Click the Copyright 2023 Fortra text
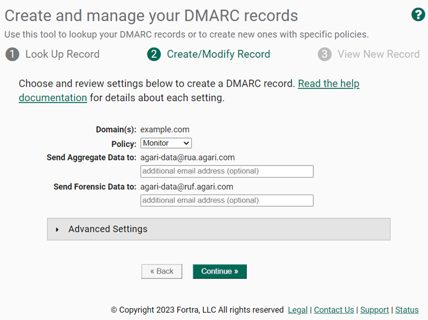The height and width of the screenshot is (320, 428). (x=197, y=310)
